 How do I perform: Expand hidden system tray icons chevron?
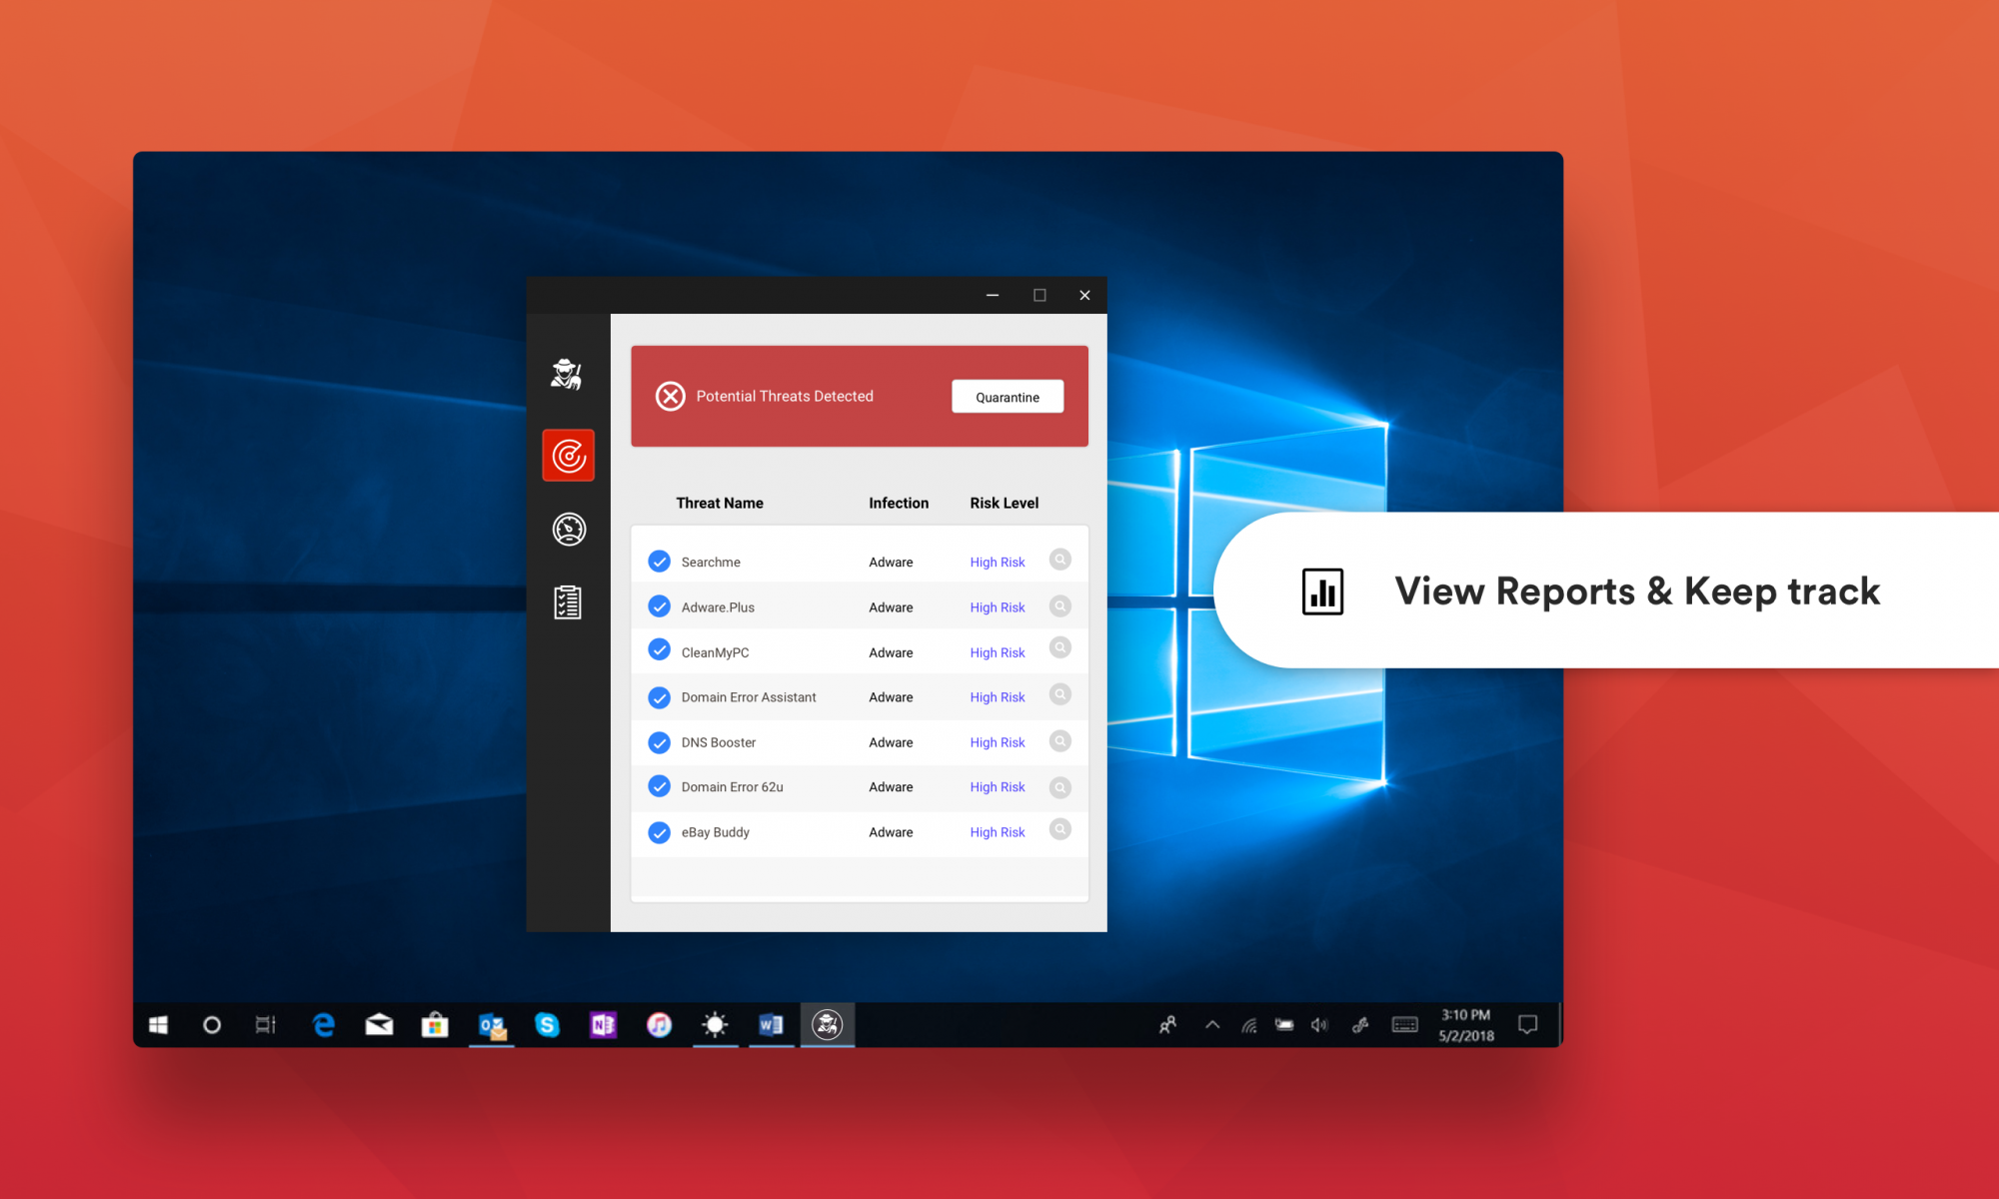(1212, 1025)
